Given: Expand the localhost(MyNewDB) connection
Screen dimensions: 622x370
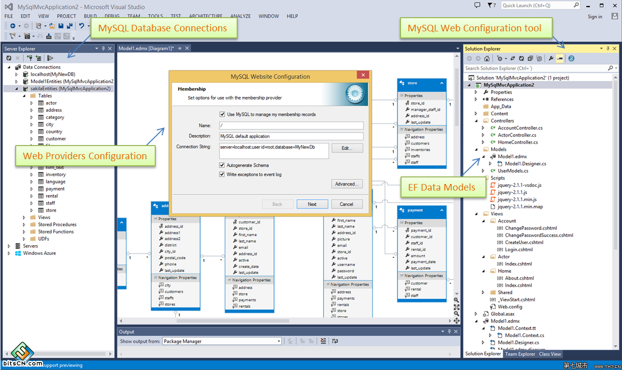Looking at the screenshot, I should click(17, 74).
